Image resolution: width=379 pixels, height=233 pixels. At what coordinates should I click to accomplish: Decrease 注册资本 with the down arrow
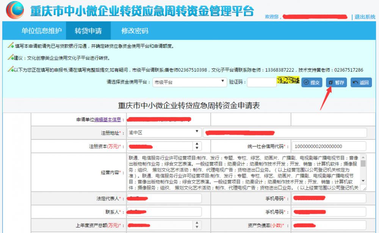coord(197,148)
